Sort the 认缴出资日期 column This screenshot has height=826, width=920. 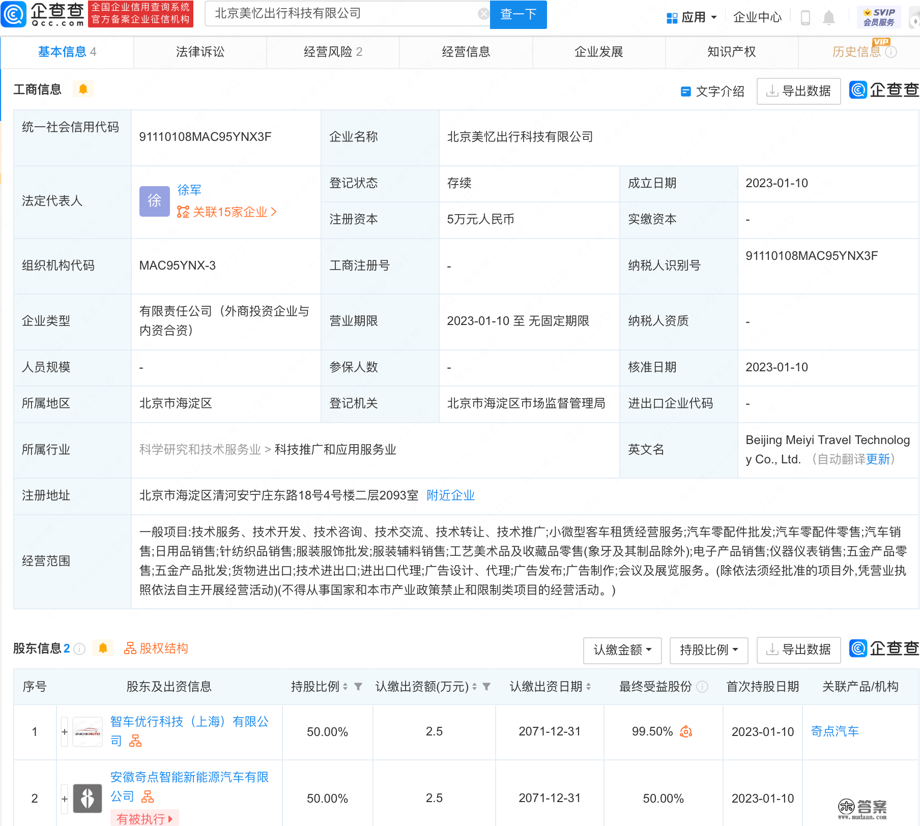pyautogui.click(x=588, y=687)
